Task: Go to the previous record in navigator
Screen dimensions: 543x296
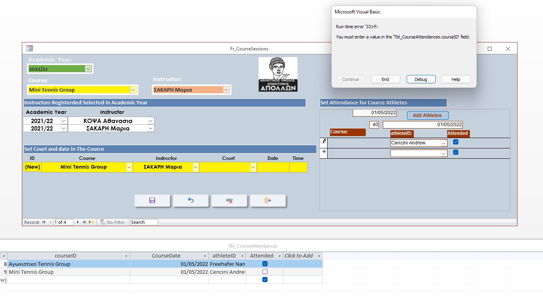Action: [x=50, y=222]
